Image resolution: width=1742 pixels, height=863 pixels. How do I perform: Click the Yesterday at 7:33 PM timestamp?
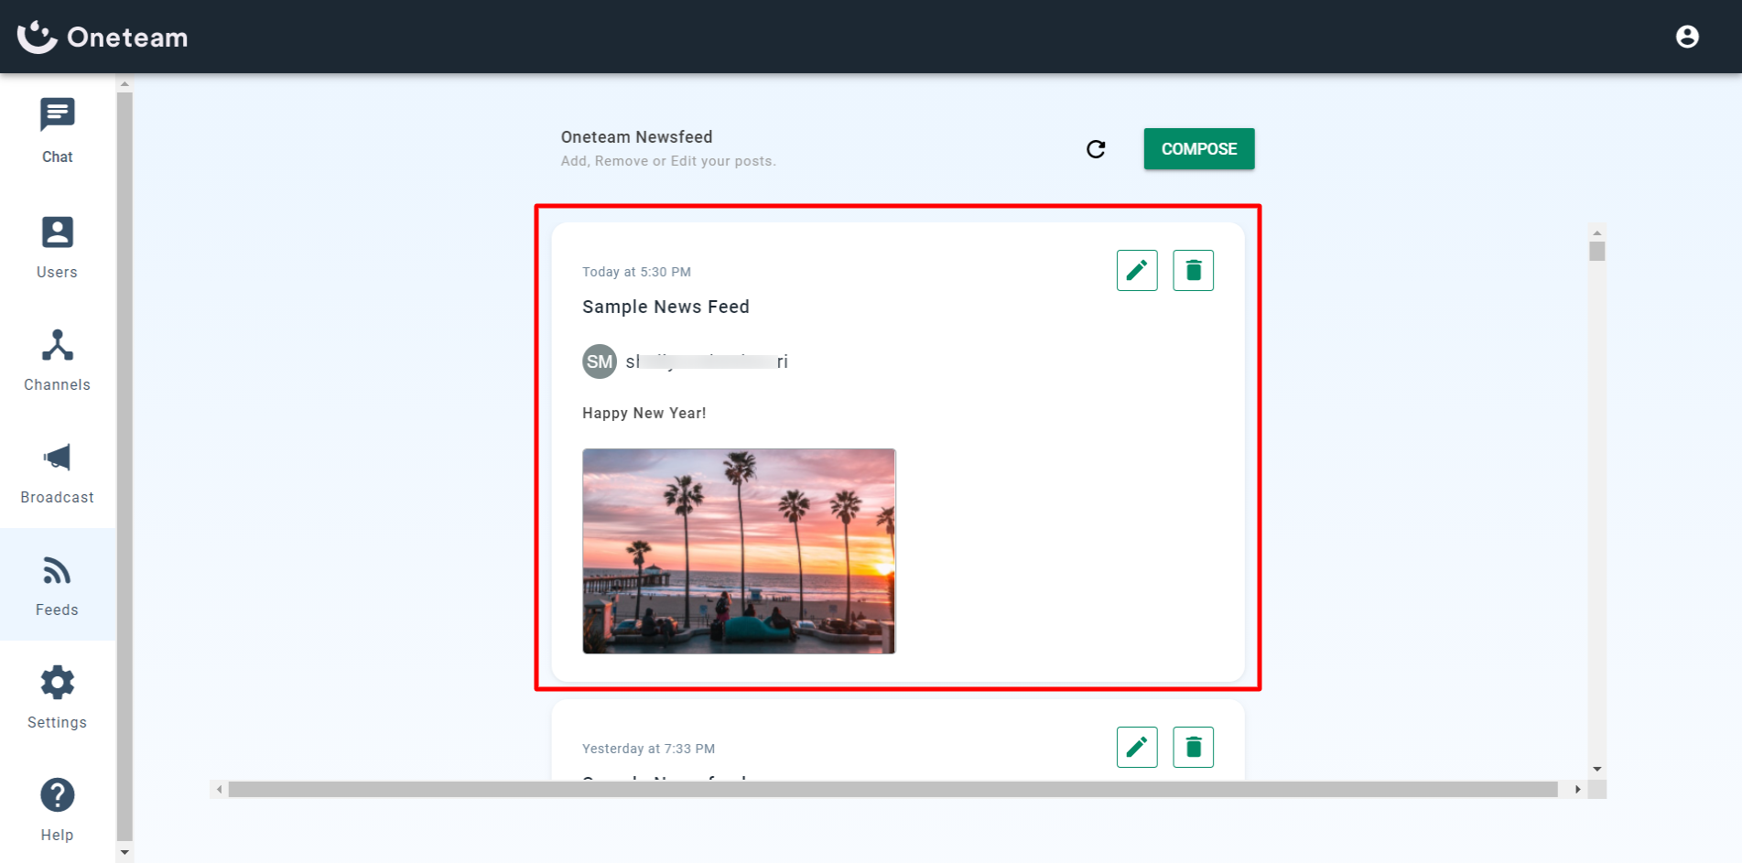(x=648, y=749)
